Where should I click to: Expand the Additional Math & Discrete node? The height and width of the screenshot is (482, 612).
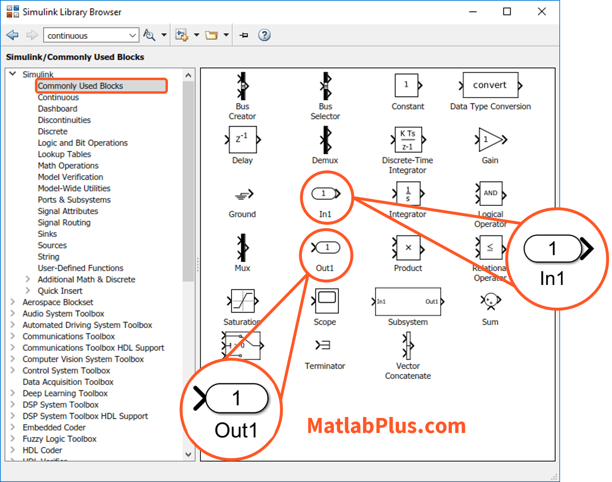[x=28, y=279]
